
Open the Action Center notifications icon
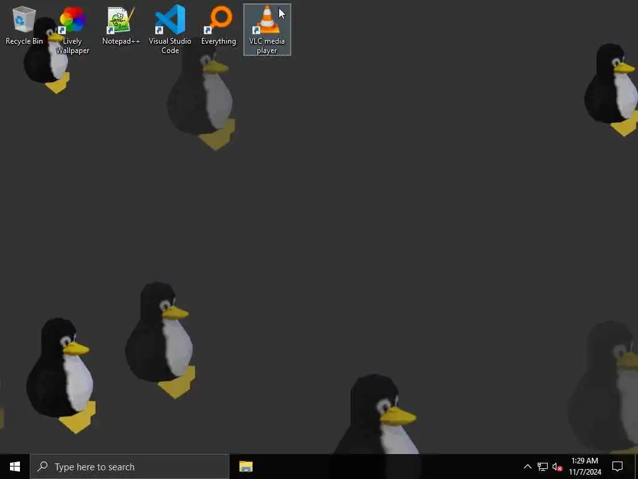(x=617, y=467)
